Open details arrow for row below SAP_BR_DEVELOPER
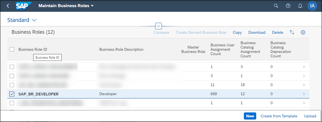This screenshot has width=322, height=122. [x=304, y=103]
